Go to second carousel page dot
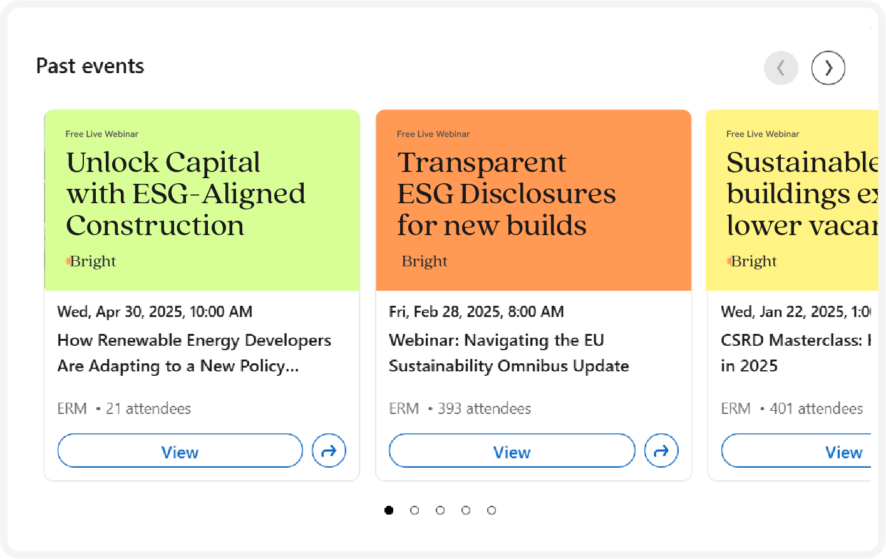The height and width of the screenshot is (559, 886). (415, 510)
